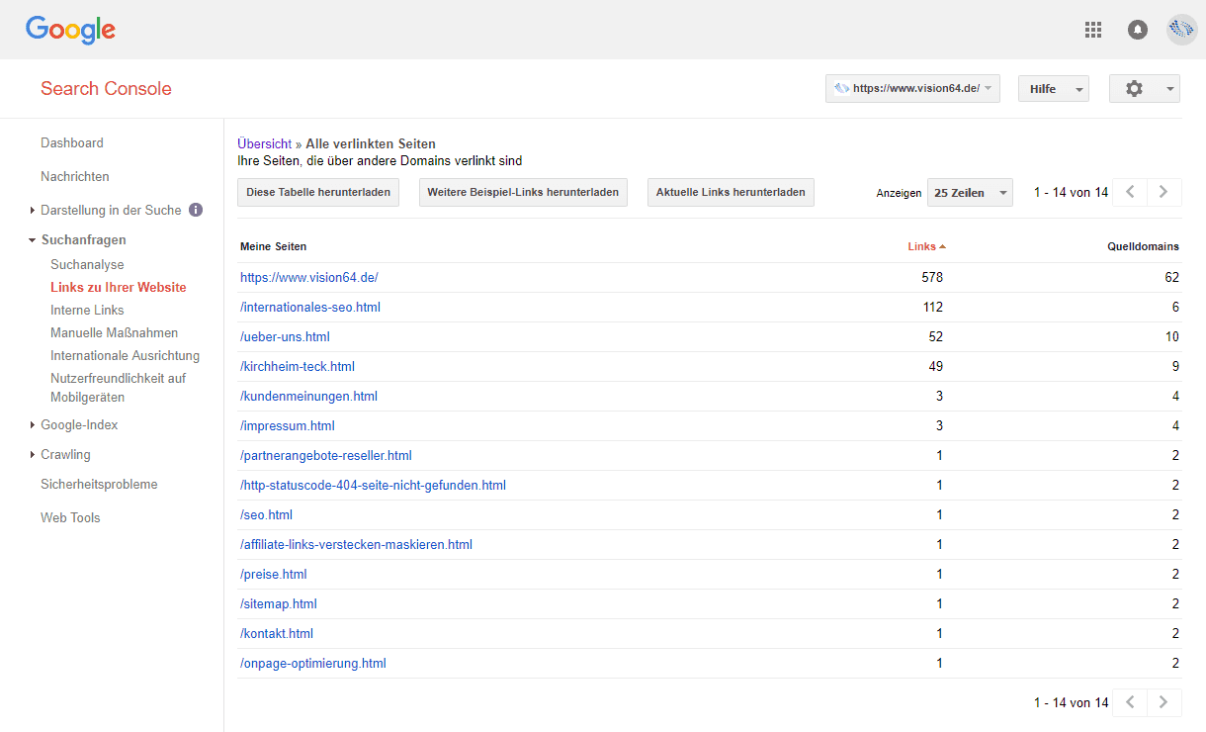Screen dimensions: 1206x732
Task: Select Manuelle Maßnahmen in the sidebar
Action: point(115,332)
